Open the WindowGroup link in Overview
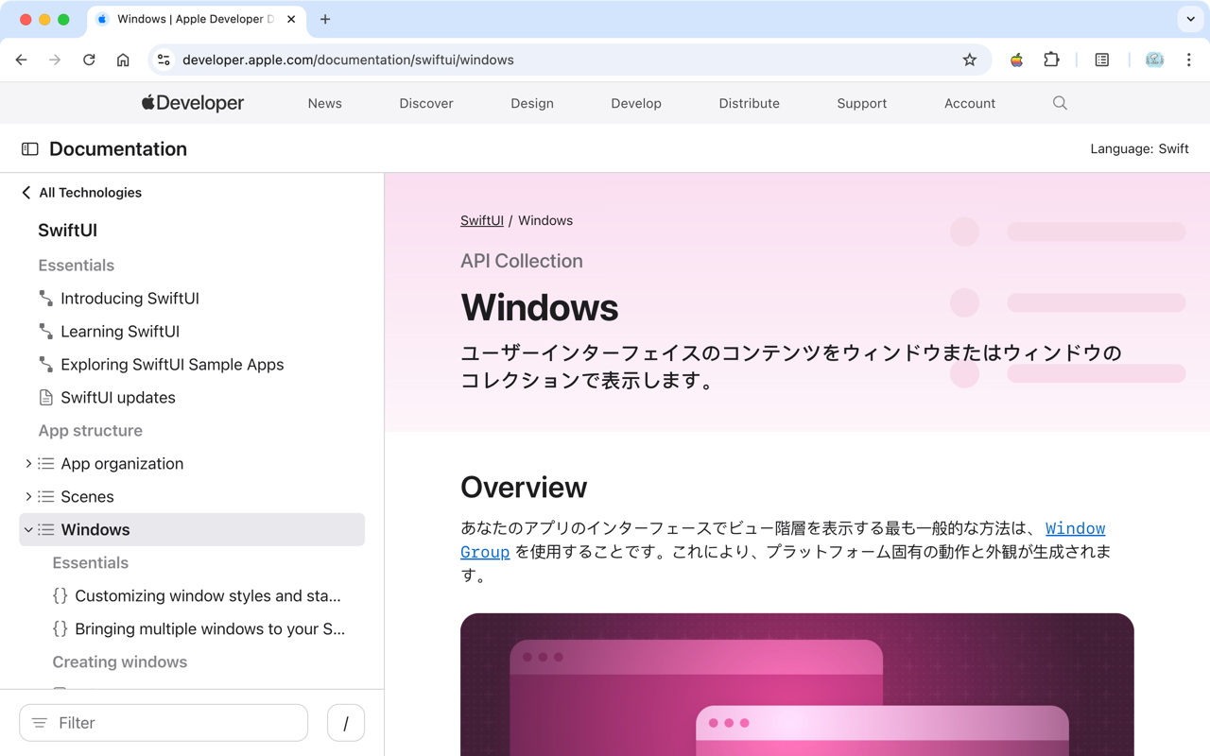The width and height of the screenshot is (1210, 756). pyautogui.click(x=1075, y=528)
